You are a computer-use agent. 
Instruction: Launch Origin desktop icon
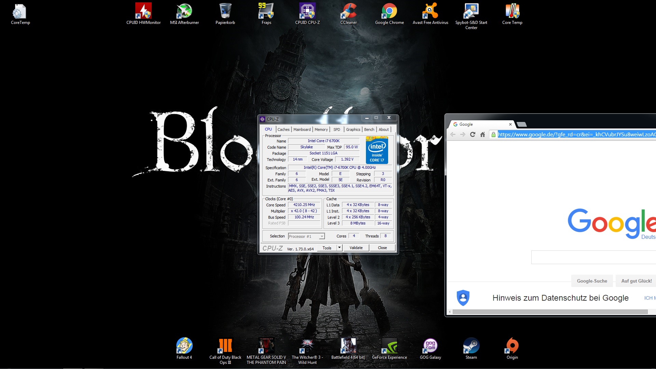point(512,349)
